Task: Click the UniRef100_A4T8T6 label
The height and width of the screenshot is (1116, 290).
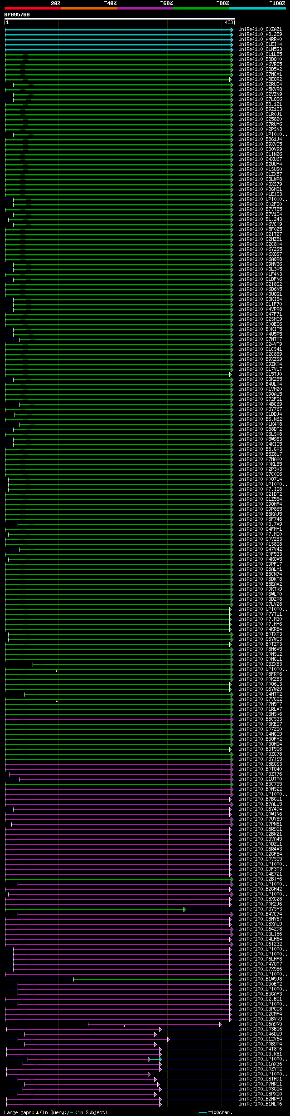Action: coord(260,1049)
